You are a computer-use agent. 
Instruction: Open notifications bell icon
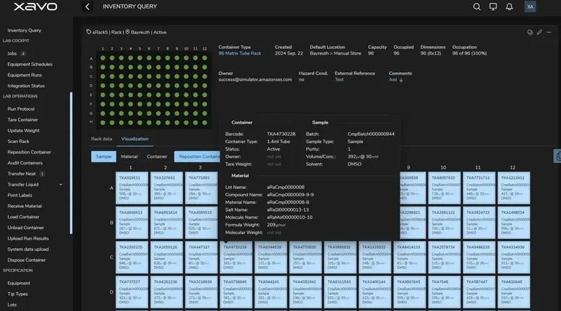(x=509, y=6)
